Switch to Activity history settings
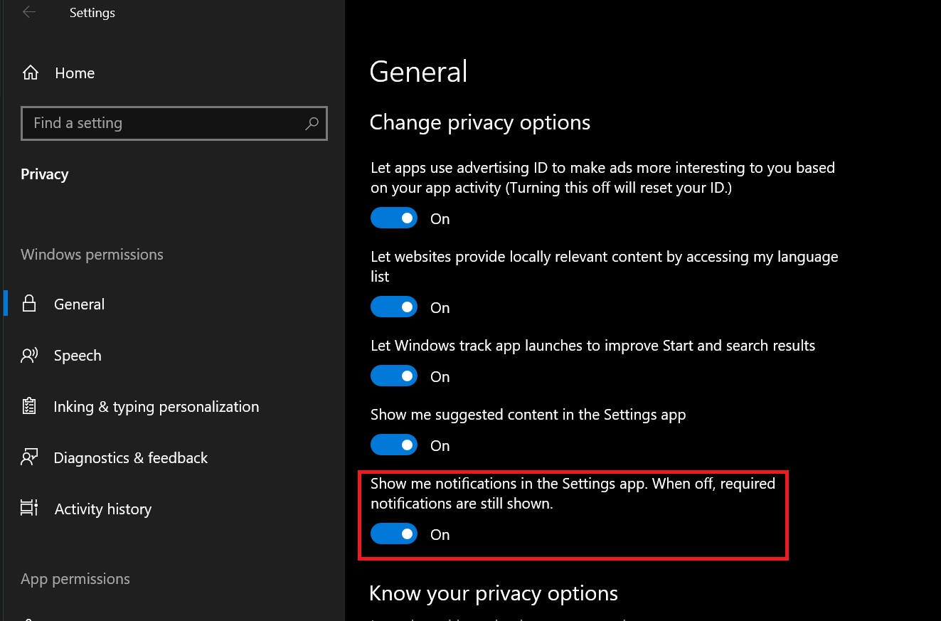Viewport: 941px width, 621px height. 102,509
